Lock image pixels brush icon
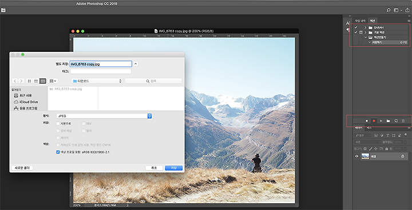This screenshot has width=412, height=210. pyautogui.click(x=370, y=148)
